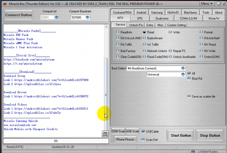The width and height of the screenshot is (227, 153).
Task: Switch to the SPD tab
Action: (140, 18)
